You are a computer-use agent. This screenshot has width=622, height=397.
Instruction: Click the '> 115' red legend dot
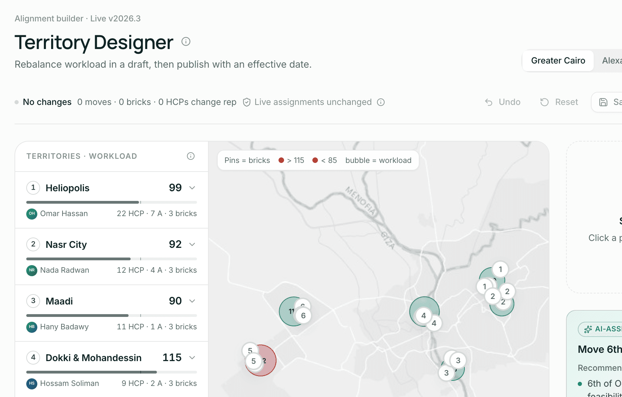click(x=281, y=160)
